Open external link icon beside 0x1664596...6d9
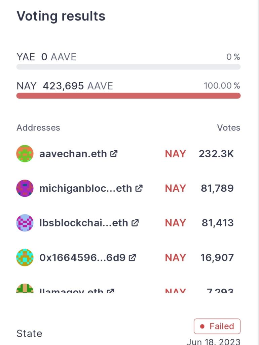 point(133,258)
